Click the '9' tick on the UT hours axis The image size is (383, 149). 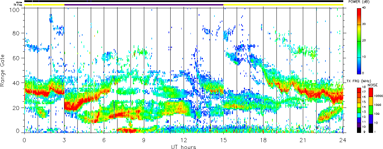pyautogui.click(x=144, y=140)
